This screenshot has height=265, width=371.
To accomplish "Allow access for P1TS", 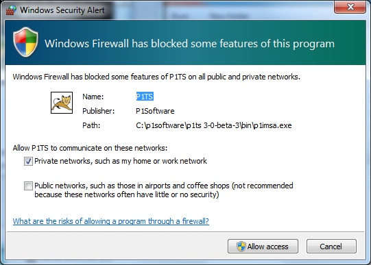I will click(263, 247).
